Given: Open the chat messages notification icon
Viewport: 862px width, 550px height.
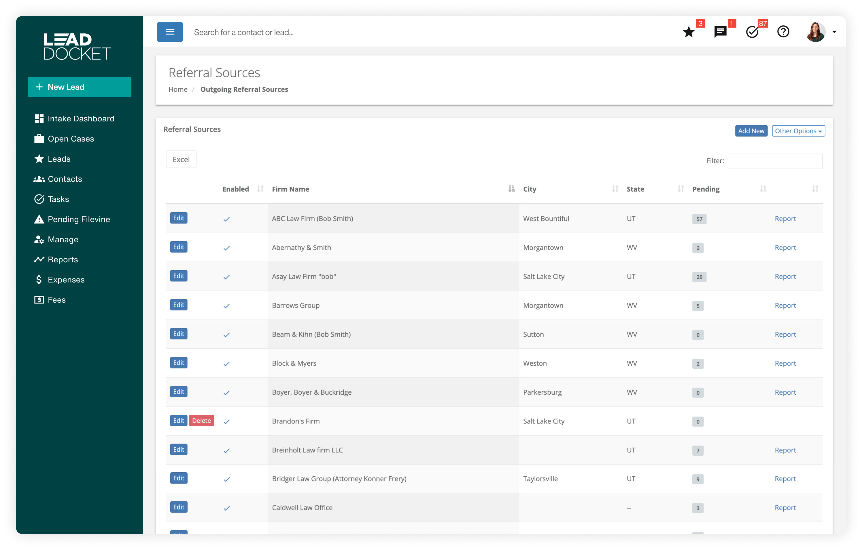Looking at the screenshot, I should (720, 32).
